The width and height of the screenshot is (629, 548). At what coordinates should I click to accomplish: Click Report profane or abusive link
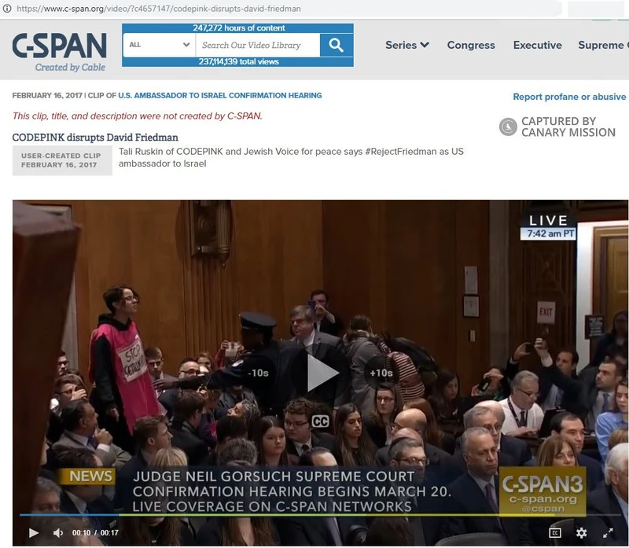click(569, 97)
